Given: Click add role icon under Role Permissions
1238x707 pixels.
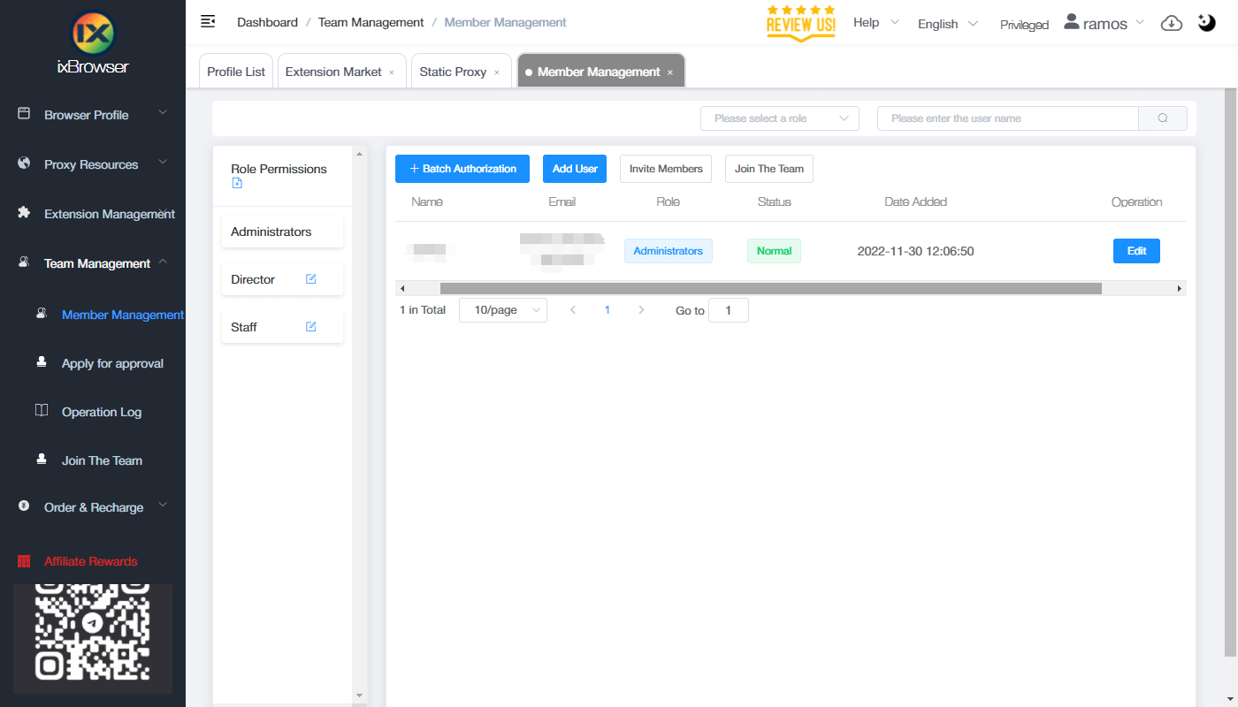Looking at the screenshot, I should [x=237, y=184].
